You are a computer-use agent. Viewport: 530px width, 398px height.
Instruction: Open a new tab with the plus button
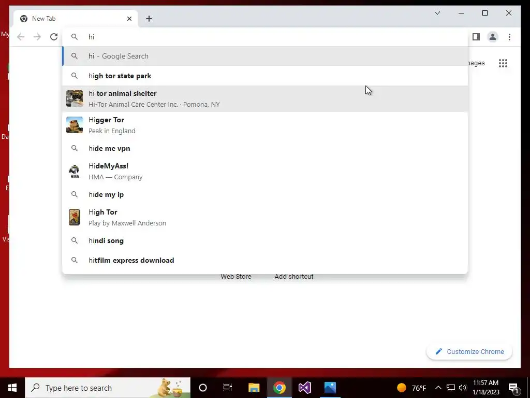pyautogui.click(x=149, y=19)
